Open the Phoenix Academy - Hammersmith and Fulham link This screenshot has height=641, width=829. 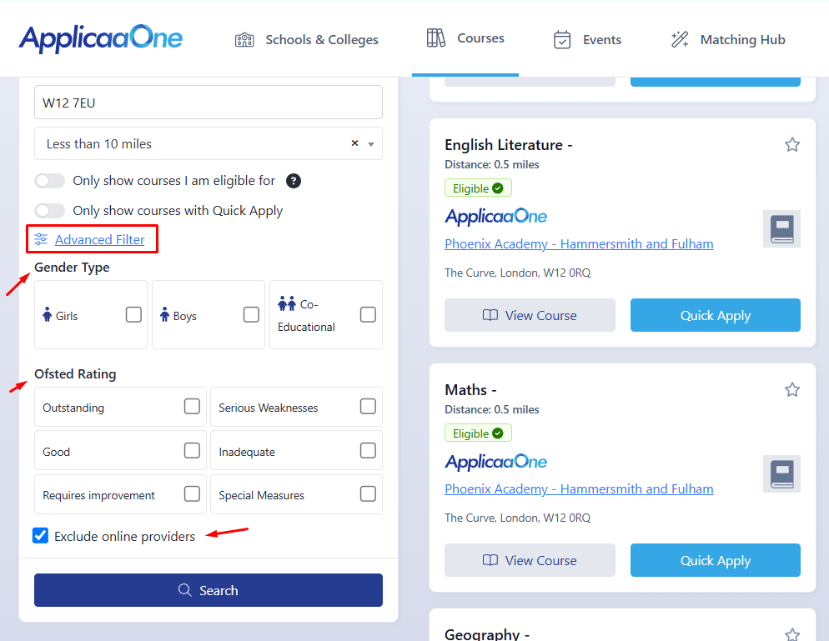579,243
